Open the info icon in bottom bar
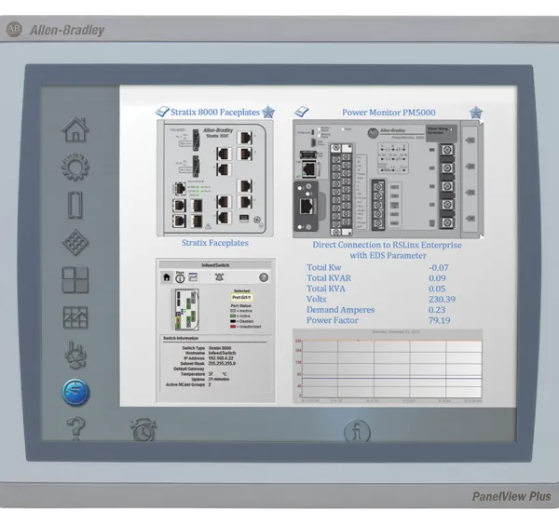Viewport: 559px width, 524px height. click(357, 431)
